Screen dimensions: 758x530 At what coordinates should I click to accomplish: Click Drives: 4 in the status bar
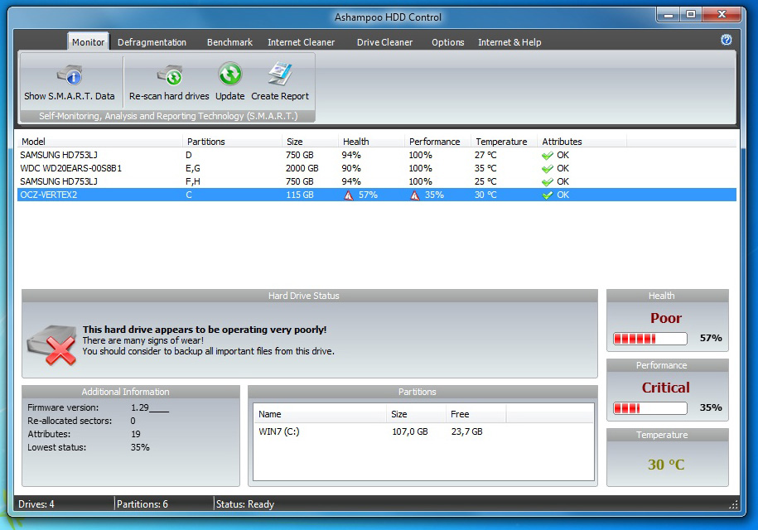click(36, 503)
